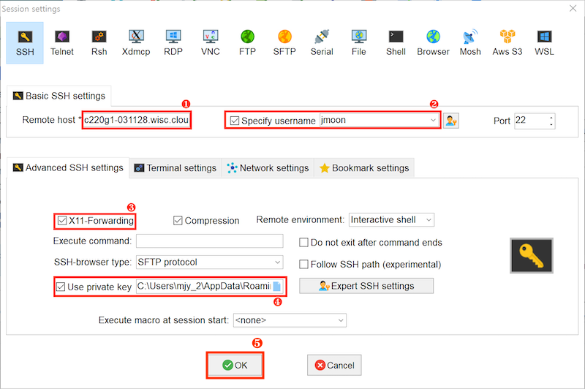Select the File session type

[359, 43]
